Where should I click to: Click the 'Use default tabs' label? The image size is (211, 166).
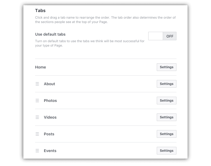[x=50, y=34]
